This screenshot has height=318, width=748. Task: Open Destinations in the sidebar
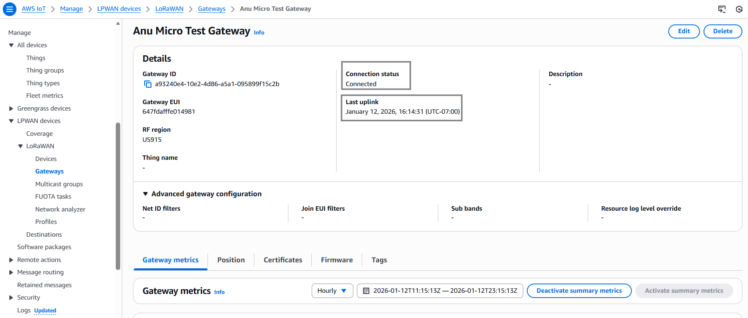click(x=44, y=235)
